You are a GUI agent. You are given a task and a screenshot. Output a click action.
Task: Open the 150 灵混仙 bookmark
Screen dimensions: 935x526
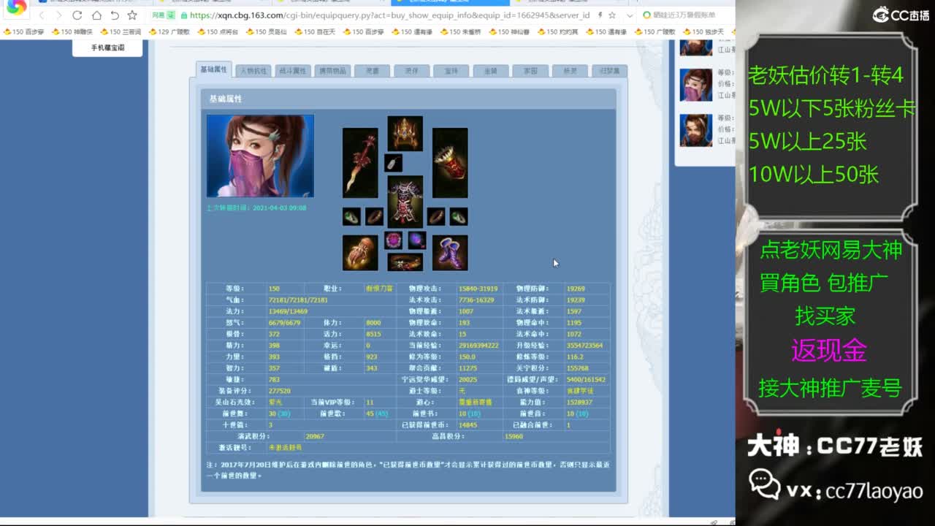coord(266,31)
